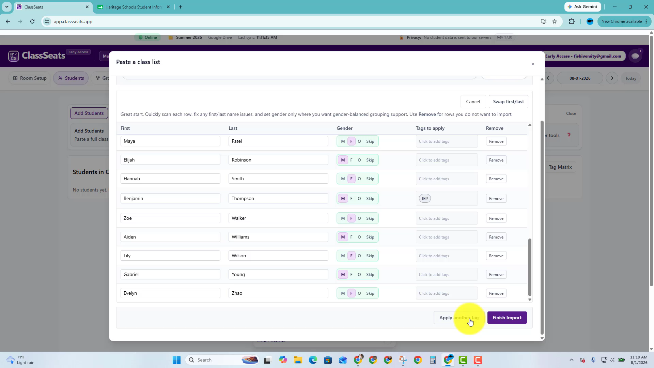The image size is (654, 368).
Task: Open Windows Start menu
Action: [x=176, y=360]
